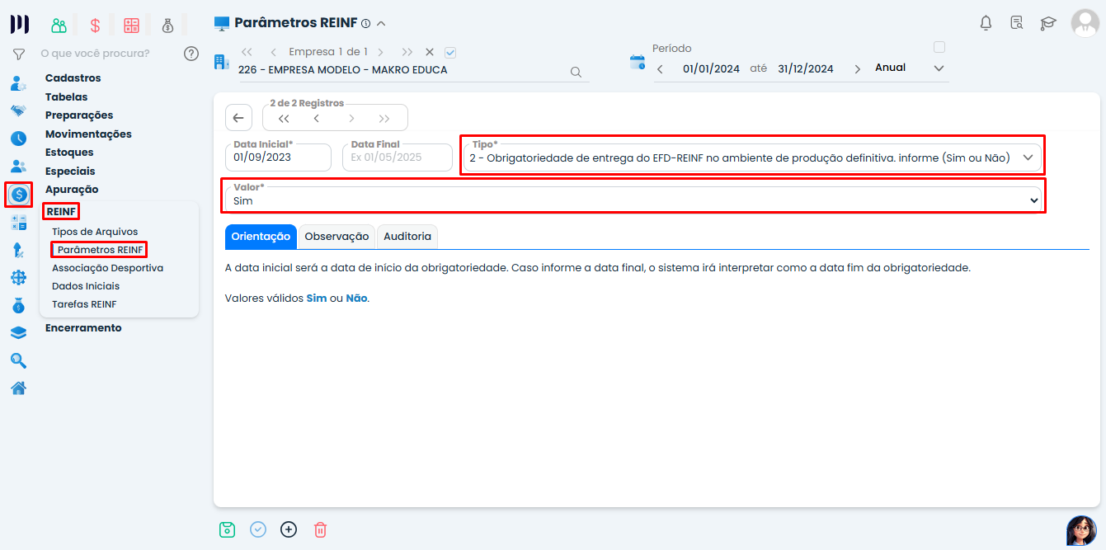Screen dimensions: 1106x550
Task: Open the money bag module in top bar
Action: click(x=168, y=25)
